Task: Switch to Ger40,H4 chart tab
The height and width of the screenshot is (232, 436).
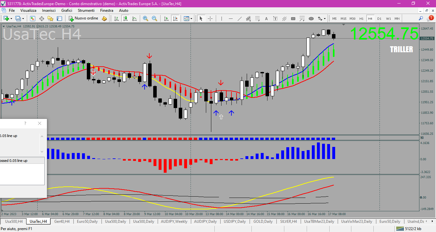Action: (62, 221)
